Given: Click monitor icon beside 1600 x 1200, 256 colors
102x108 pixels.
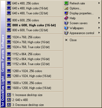Looking at the screenshot, I should tap(9, 83).
